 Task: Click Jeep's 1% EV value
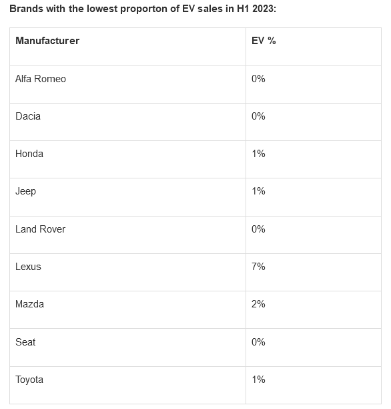point(258,191)
